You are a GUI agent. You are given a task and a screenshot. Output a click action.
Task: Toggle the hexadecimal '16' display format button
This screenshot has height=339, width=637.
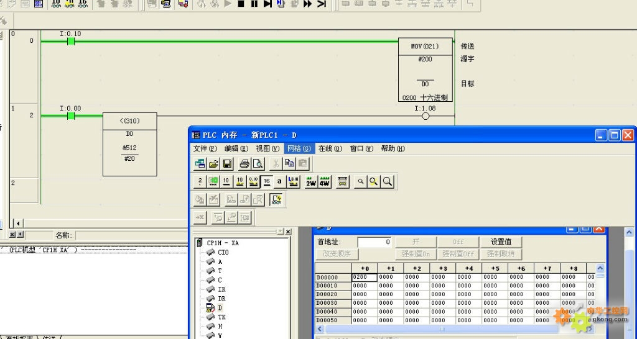click(x=266, y=182)
